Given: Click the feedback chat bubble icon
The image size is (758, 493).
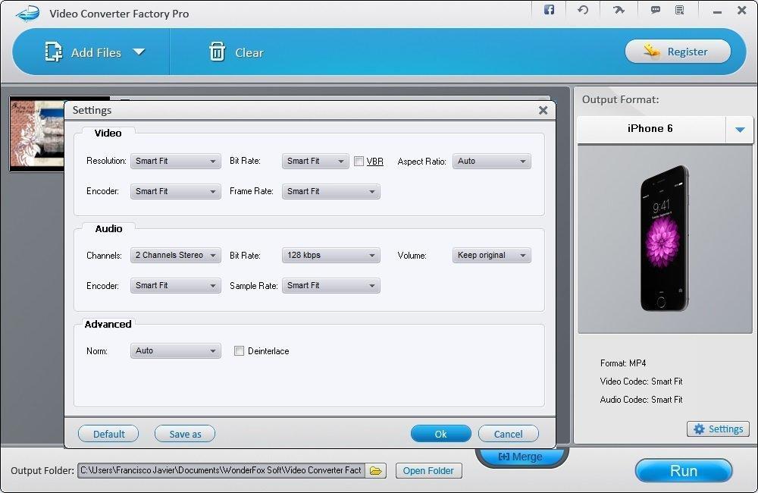Looking at the screenshot, I should [x=654, y=10].
